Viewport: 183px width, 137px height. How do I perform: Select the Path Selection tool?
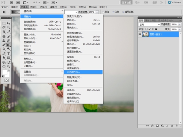pos(4,58)
